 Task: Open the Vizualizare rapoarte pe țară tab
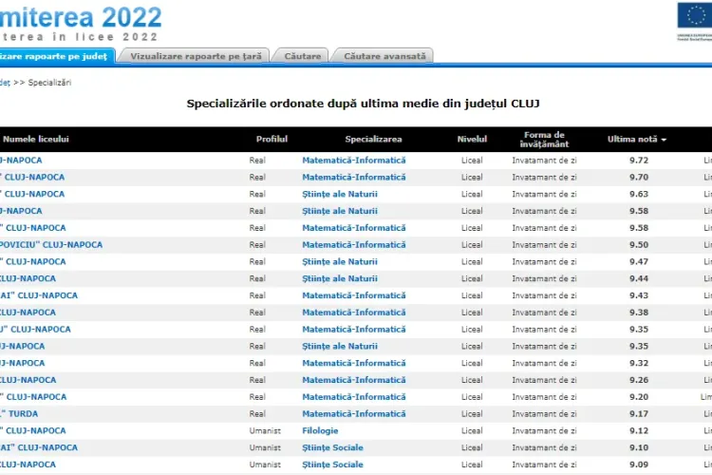[195, 56]
